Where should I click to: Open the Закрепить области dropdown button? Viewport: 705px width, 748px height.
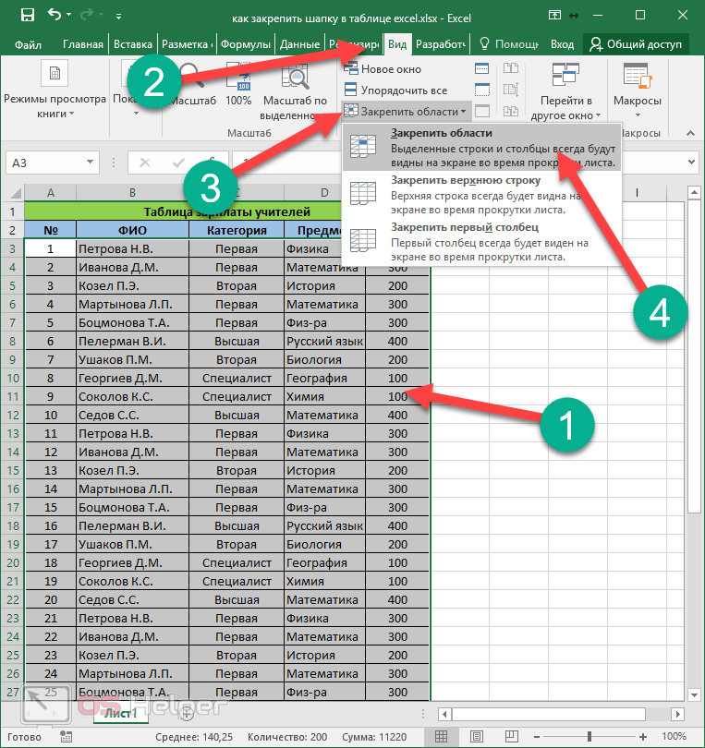coord(406,112)
